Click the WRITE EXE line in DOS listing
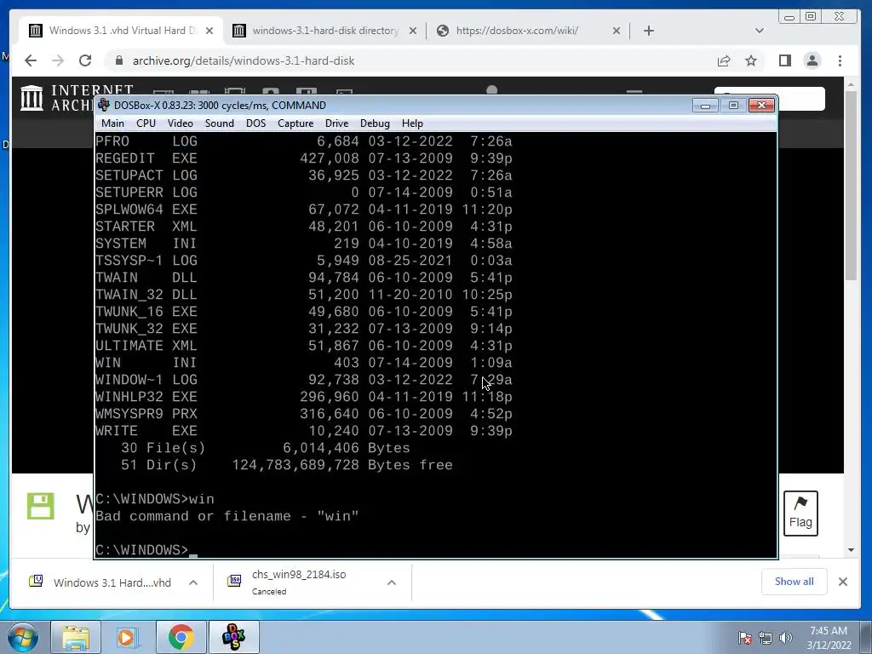This screenshot has height=654, width=872. click(x=304, y=431)
